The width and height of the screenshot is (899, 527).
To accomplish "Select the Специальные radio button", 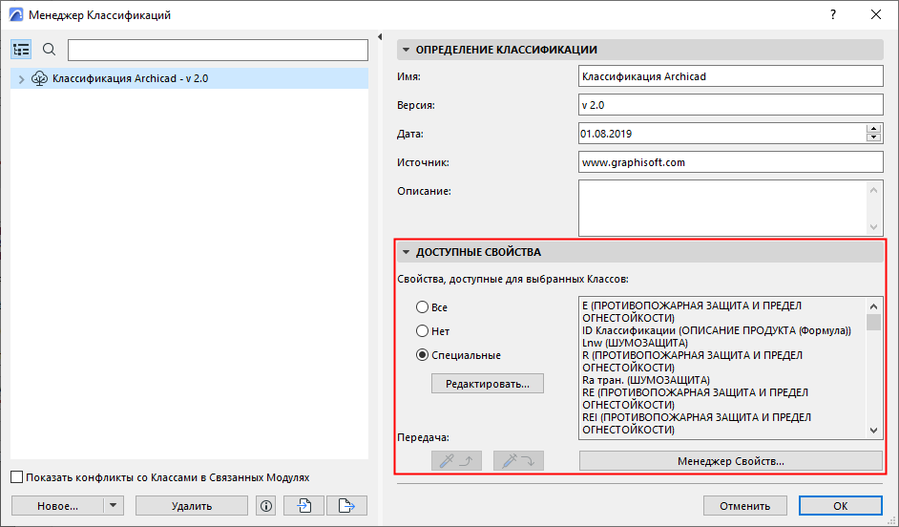I will point(422,355).
